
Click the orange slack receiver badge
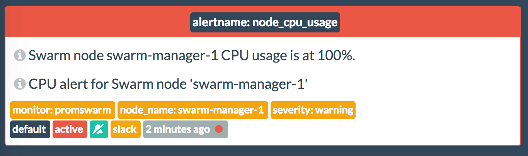(x=125, y=129)
